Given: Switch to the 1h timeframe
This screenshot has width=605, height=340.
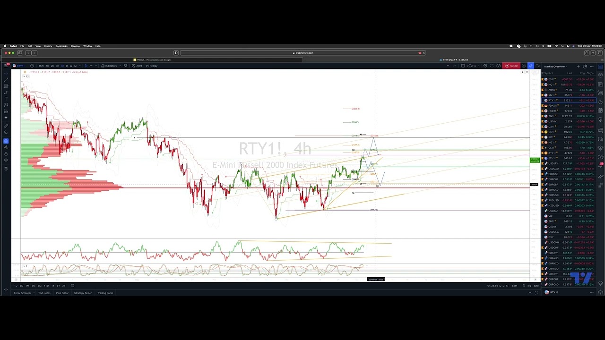Looking at the screenshot, I should pos(47,66).
